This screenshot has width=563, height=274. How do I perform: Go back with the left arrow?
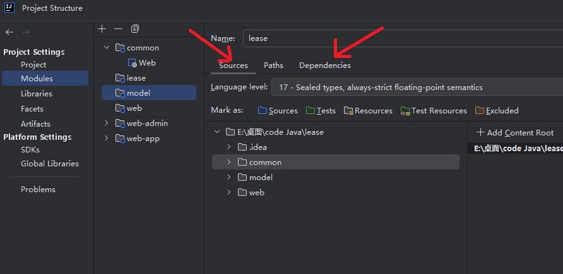pos(9,32)
